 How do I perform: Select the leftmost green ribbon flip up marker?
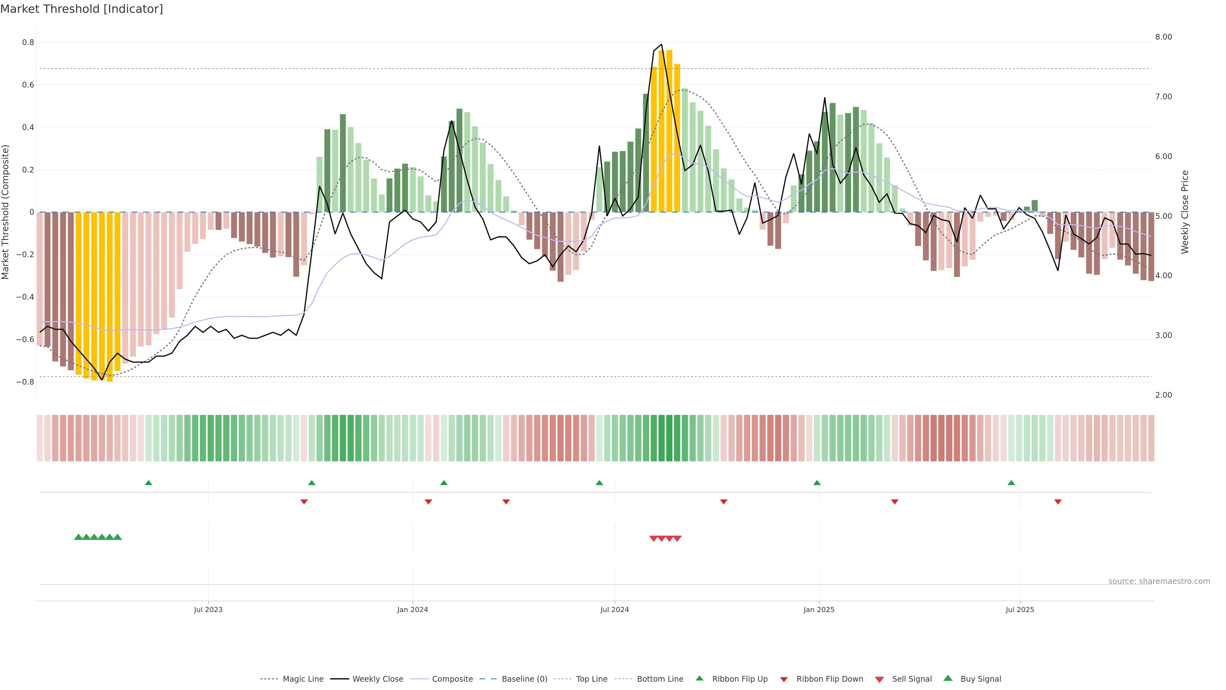[148, 483]
